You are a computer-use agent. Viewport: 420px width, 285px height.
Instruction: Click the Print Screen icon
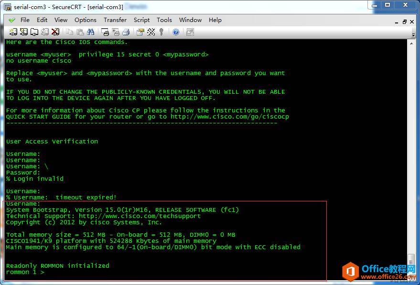(x=105, y=32)
